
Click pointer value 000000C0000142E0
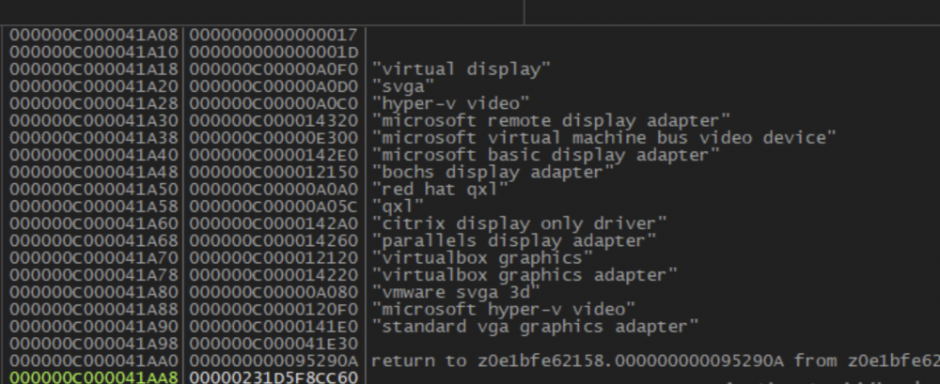(274, 155)
